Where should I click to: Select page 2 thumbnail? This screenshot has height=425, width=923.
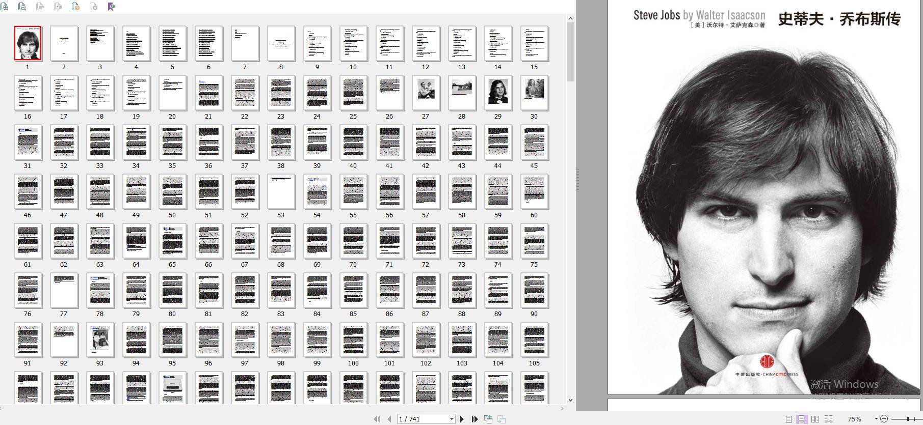(x=64, y=43)
